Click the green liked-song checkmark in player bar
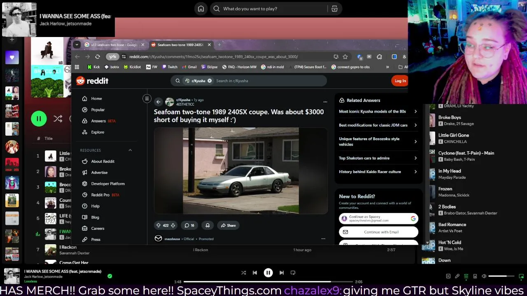 pos(110,276)
